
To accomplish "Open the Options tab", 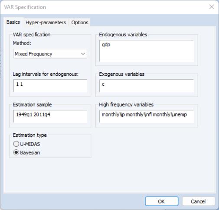I will point(80,23).
